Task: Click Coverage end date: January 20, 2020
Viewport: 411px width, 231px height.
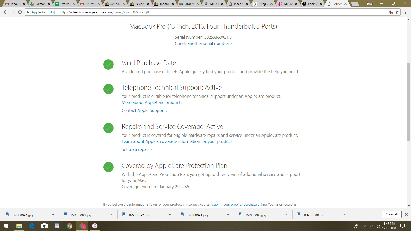Action: tap(156, 187)
